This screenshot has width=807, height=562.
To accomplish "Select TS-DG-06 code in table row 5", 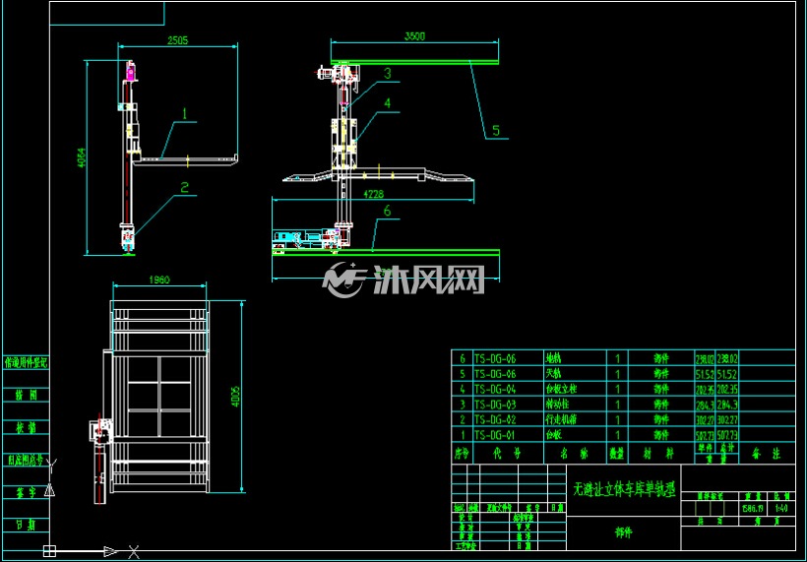I will point(494,374).
